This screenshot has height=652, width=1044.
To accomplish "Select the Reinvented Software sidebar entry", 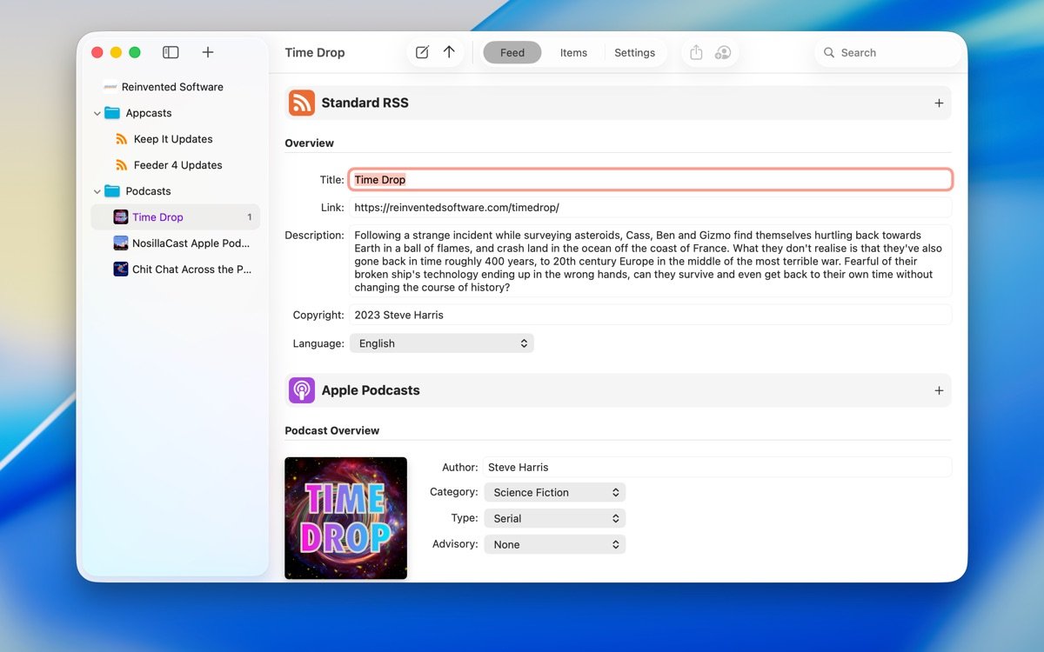I will click(x=175, y=87).
